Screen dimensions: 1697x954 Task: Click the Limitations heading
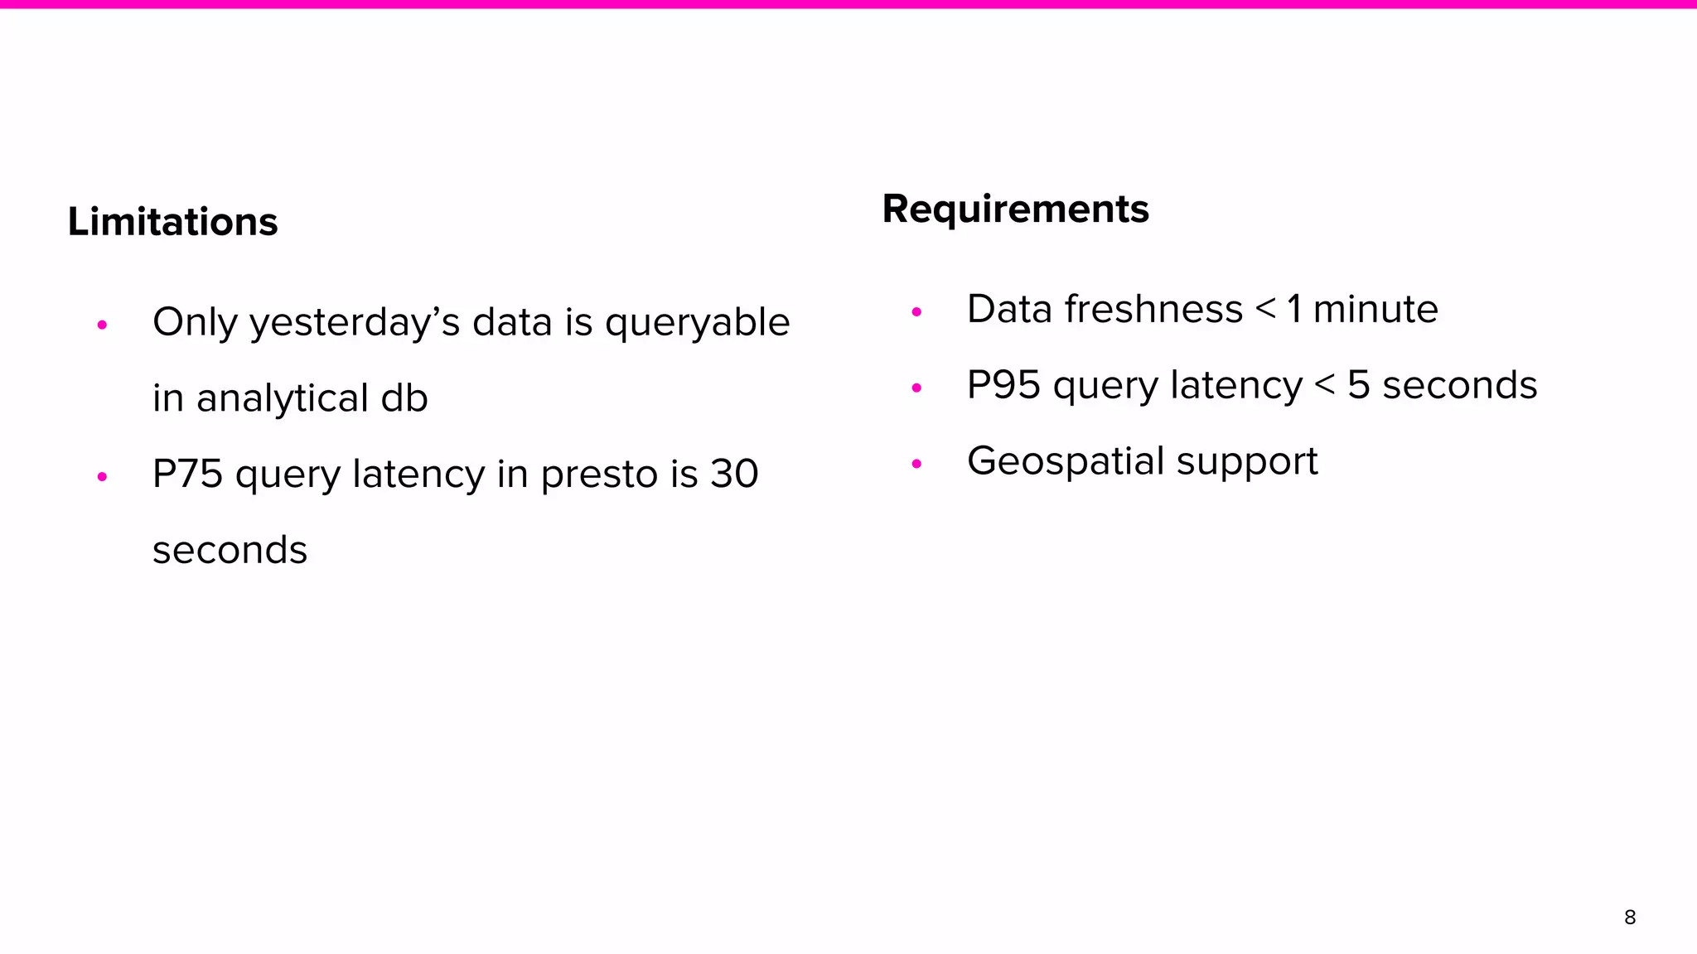tap(172, 222)
